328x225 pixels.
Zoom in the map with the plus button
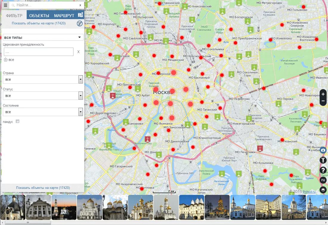(323, 94)
